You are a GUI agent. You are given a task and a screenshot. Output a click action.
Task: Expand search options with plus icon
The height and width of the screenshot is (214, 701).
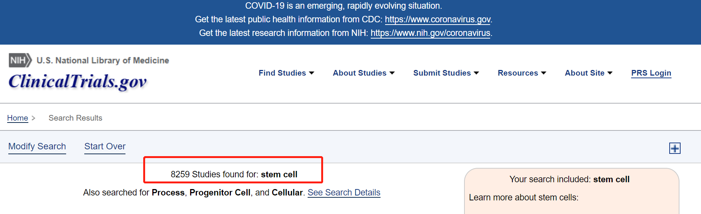[675, 148]
